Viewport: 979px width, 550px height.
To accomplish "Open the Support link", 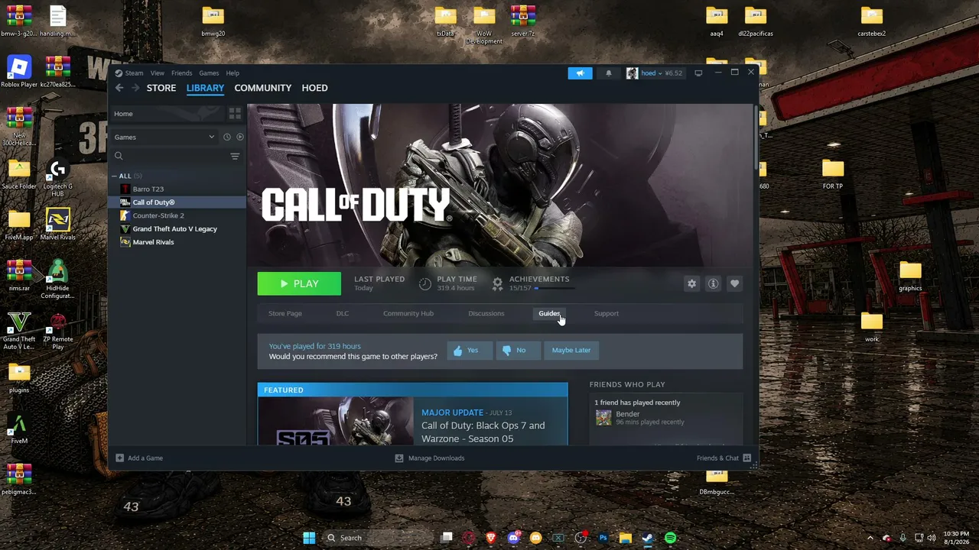I will tap(607, 313).
